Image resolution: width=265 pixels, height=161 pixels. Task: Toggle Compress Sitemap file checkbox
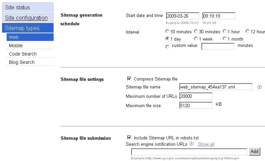[129, 79]
